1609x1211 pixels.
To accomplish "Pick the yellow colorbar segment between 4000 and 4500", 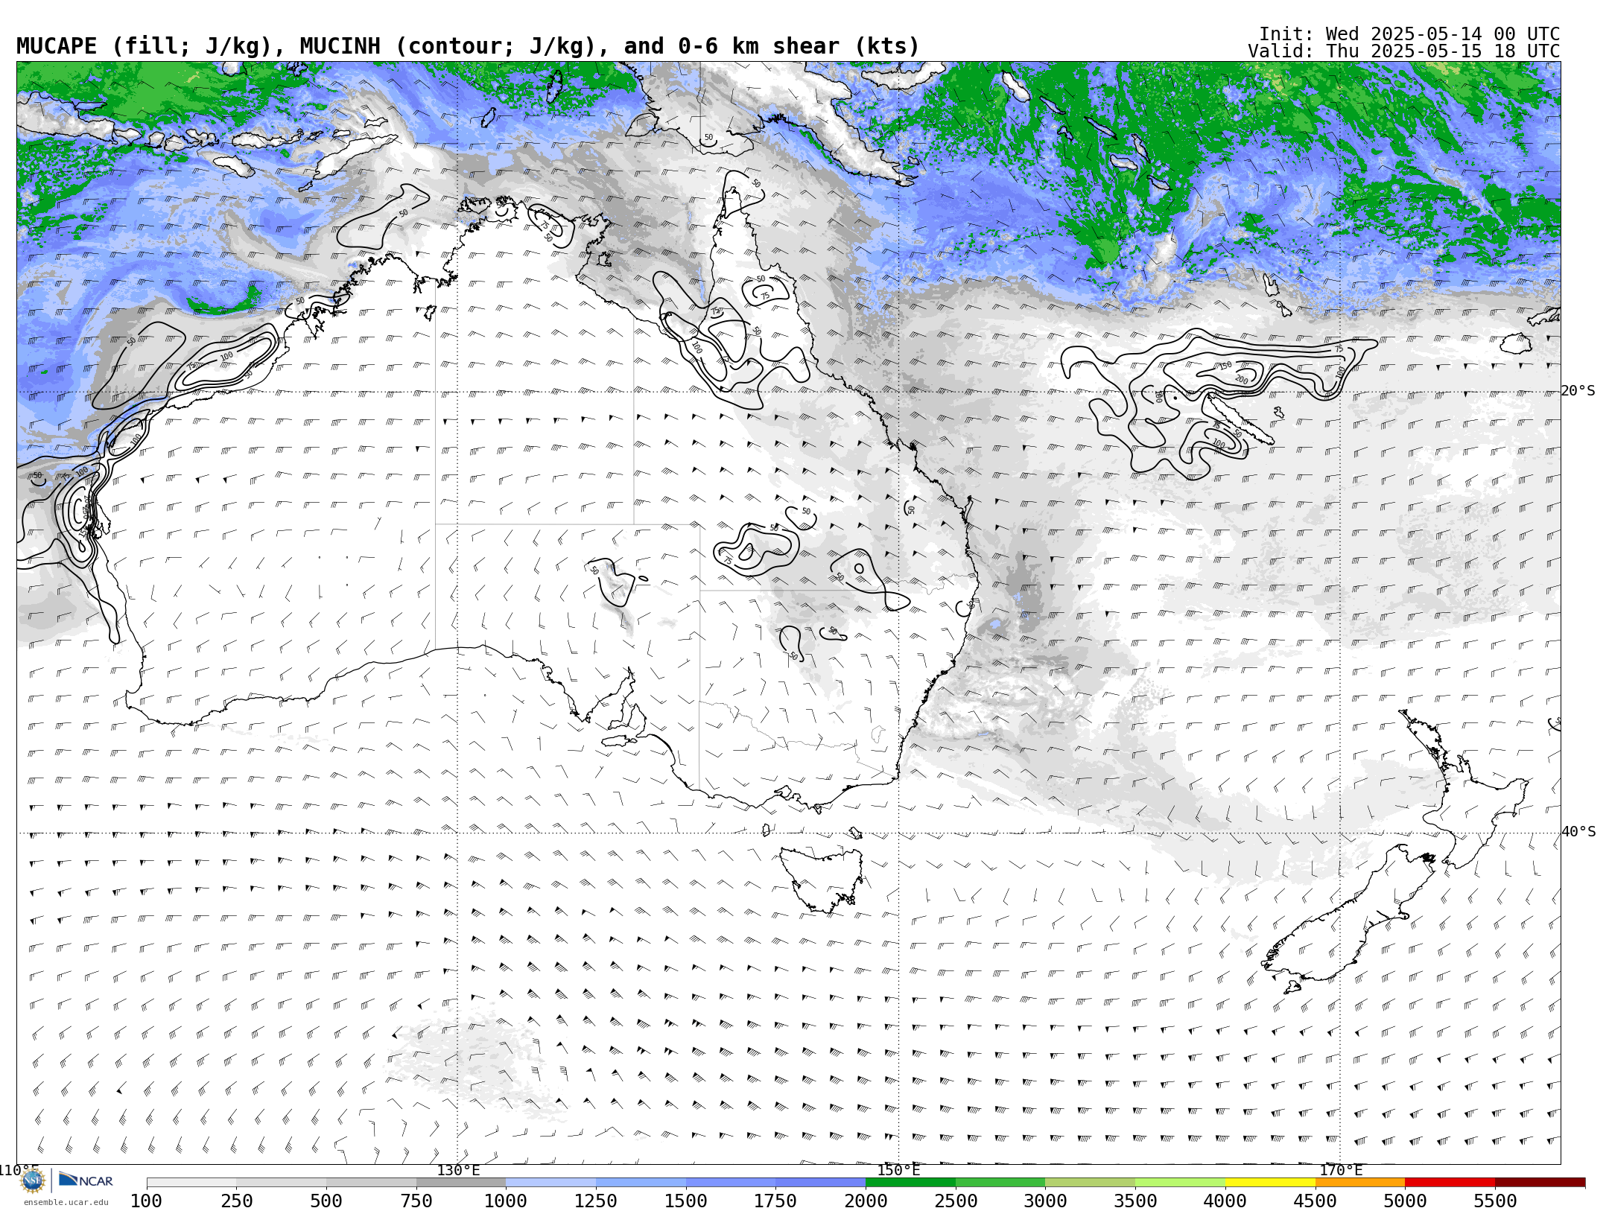I will click(1269, 1183).
